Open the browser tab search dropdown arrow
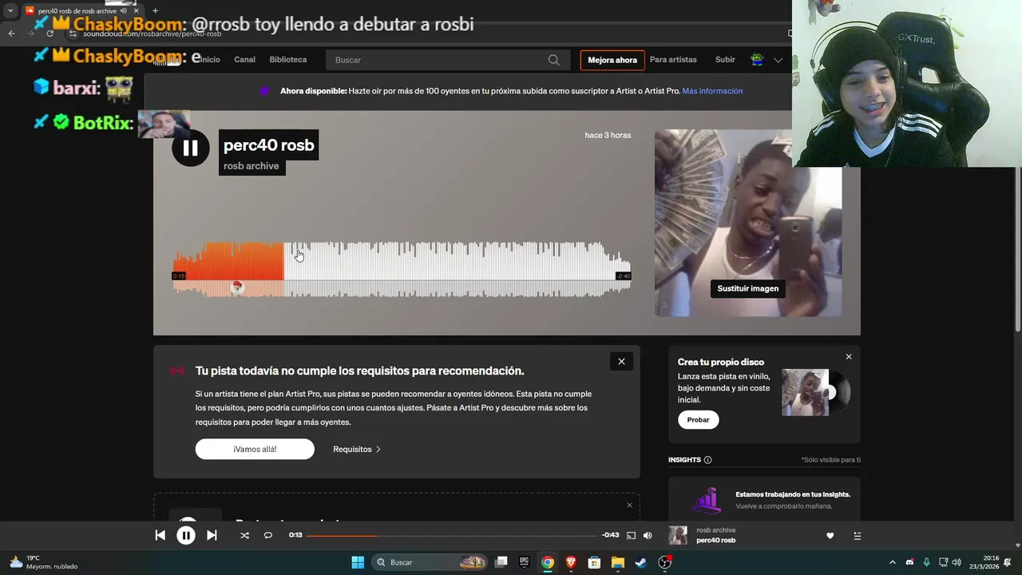The height and width of the screenshot is (575, 1022). (x=10, y=10)
